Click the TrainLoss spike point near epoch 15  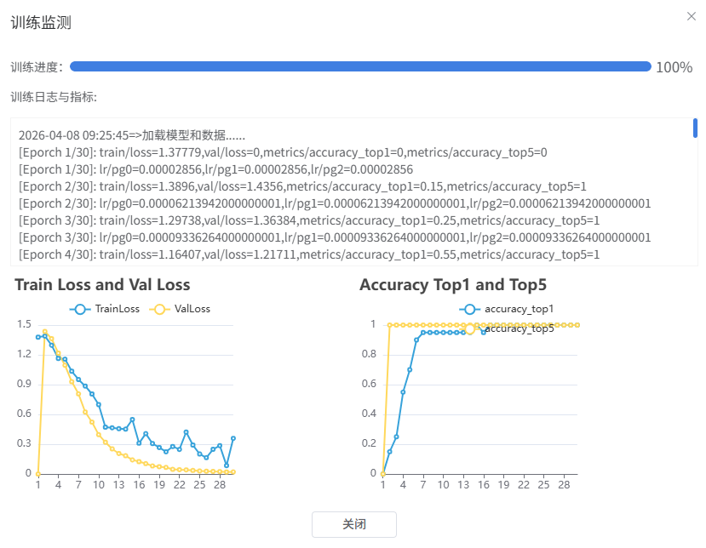(132, 420)
